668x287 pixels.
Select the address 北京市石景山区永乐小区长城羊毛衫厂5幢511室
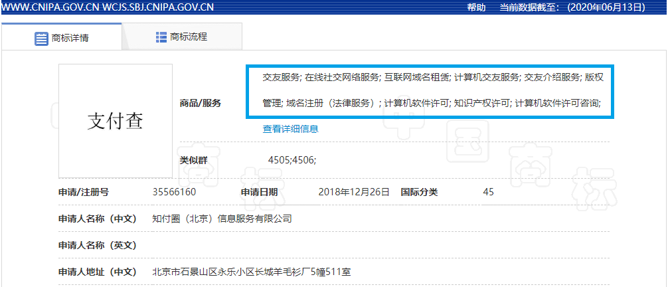pyautogui.click(x=252, y=271)
